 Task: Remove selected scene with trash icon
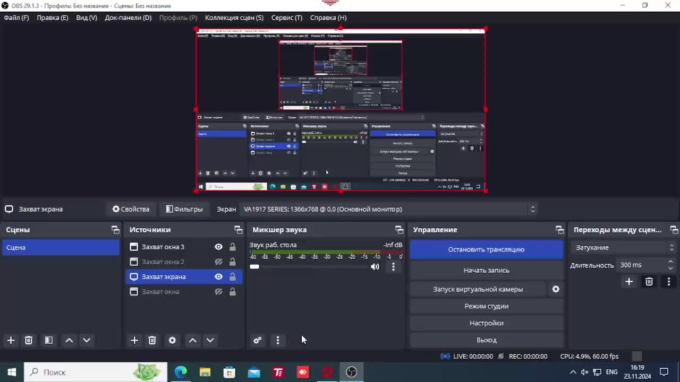coord(29,340)
